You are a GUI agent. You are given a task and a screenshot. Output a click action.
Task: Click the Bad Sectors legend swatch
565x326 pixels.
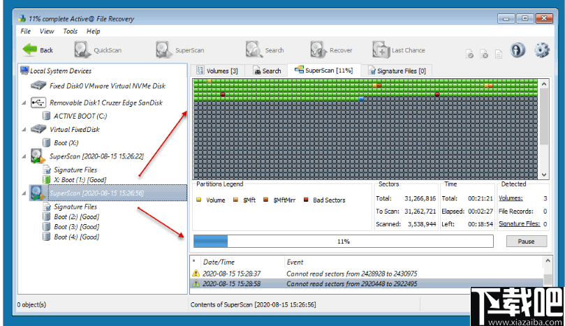pyautogui.click(x=306, y=200)
